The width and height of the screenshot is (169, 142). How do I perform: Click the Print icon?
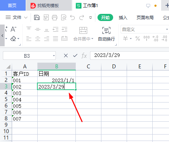point(54,17)
